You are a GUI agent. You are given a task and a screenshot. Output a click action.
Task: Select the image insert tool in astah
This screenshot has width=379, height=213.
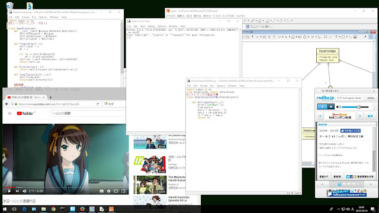click(x=355, y=37)
